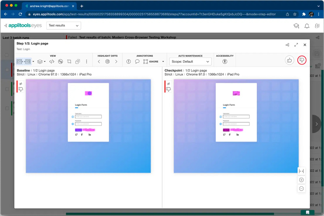The height and width of the screenshot is (216, 324).
Task: Fit image to width with arrows icon
Action: pos(301,171)
